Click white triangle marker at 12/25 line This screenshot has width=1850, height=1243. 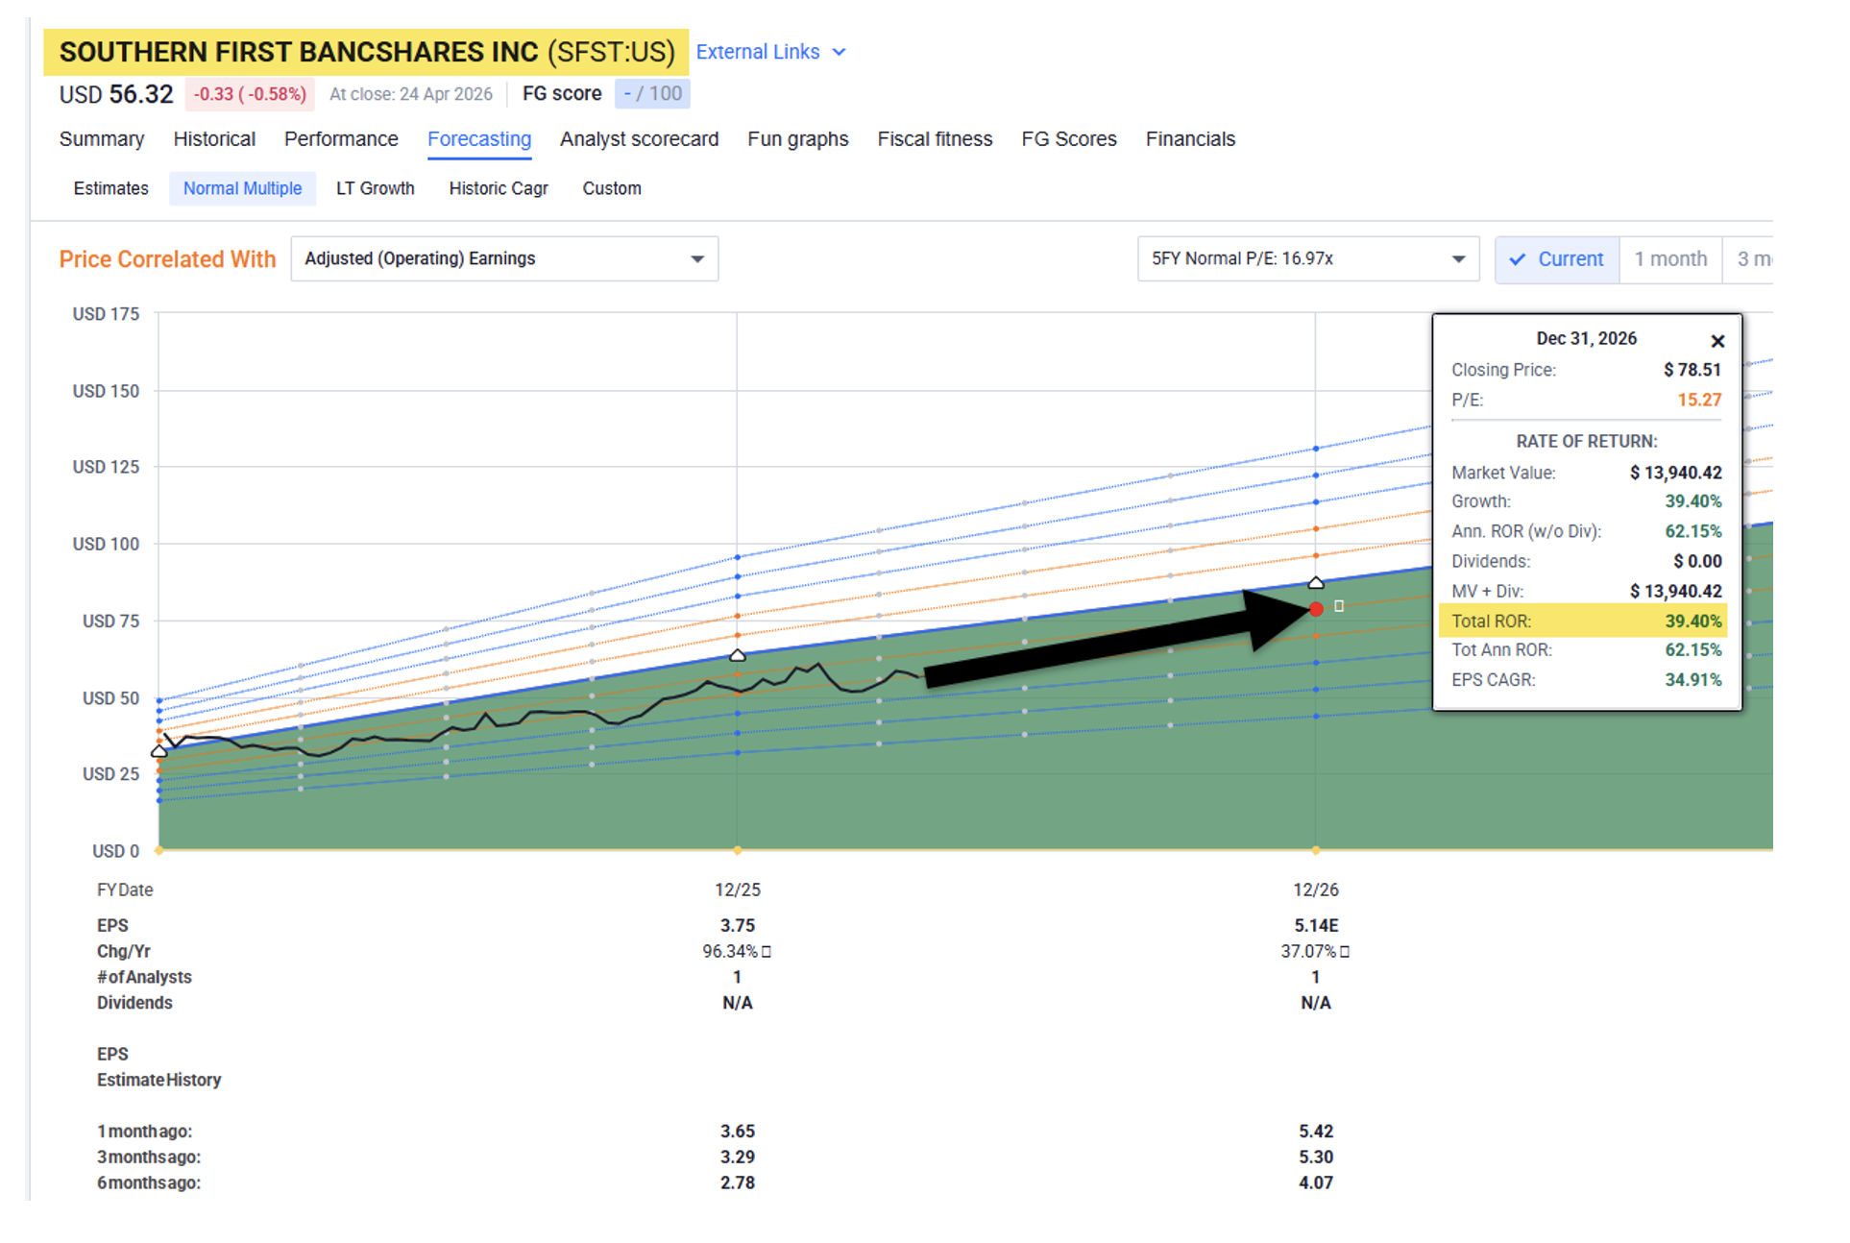(x=738, y=655)
